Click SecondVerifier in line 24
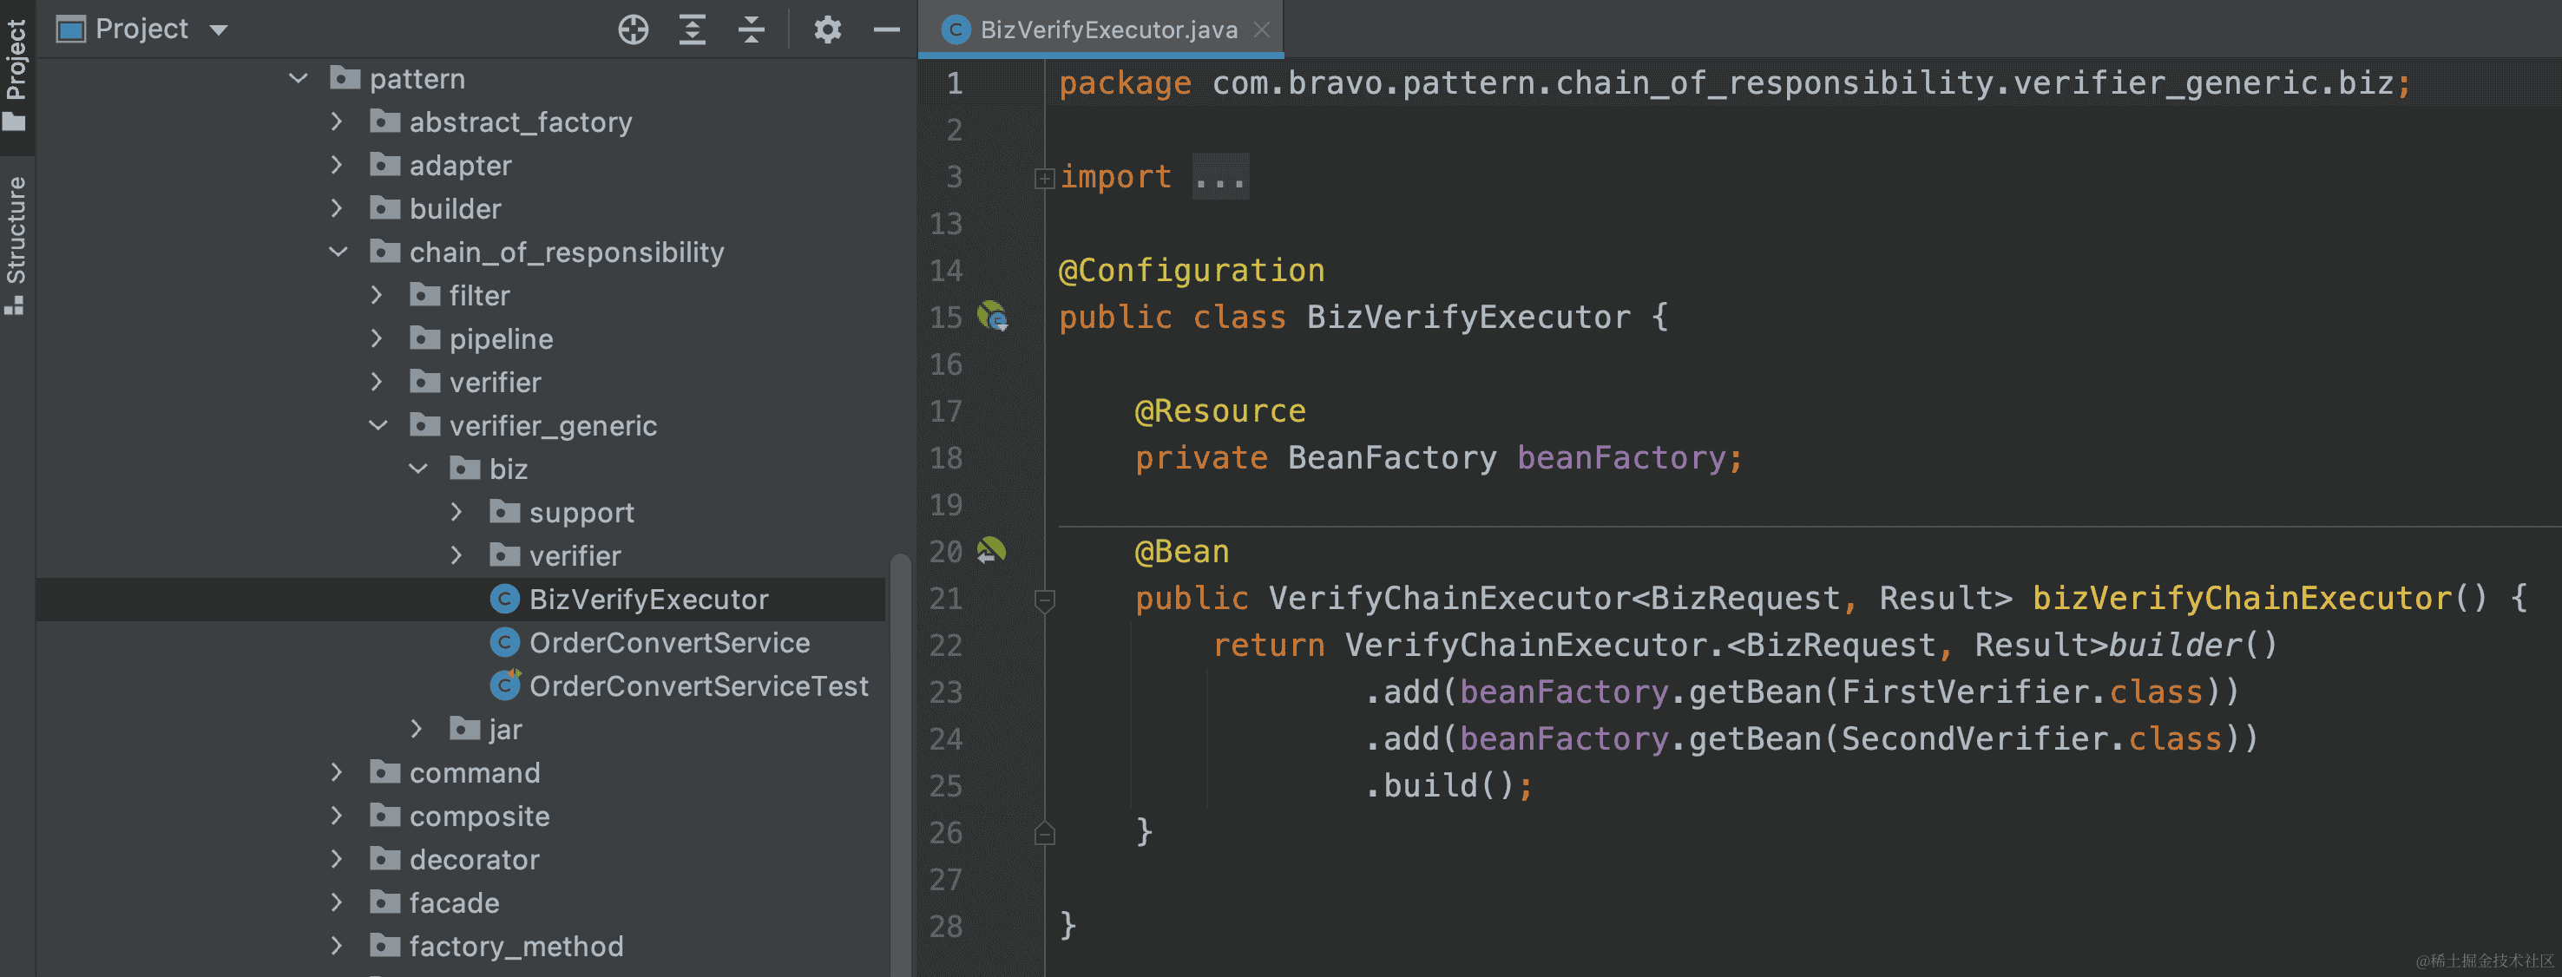 pos(1975,738)
